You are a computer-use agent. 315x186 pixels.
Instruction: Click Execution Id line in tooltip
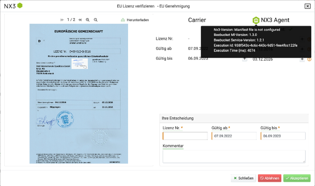pyautogui.click(x=255, y=46)
